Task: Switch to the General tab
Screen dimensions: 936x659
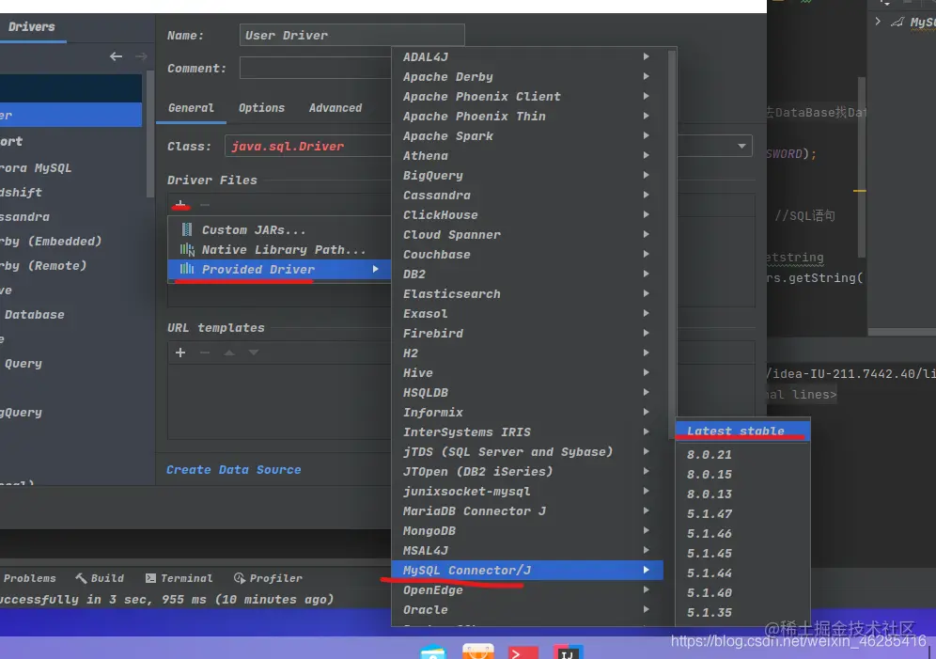Action: (x=191, y=108)
